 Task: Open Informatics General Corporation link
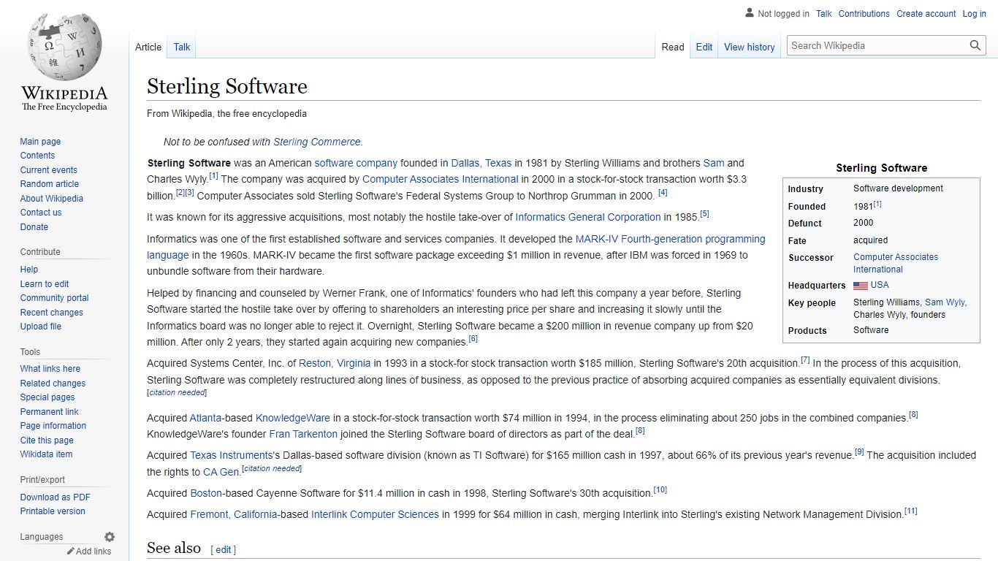(588, 217)
